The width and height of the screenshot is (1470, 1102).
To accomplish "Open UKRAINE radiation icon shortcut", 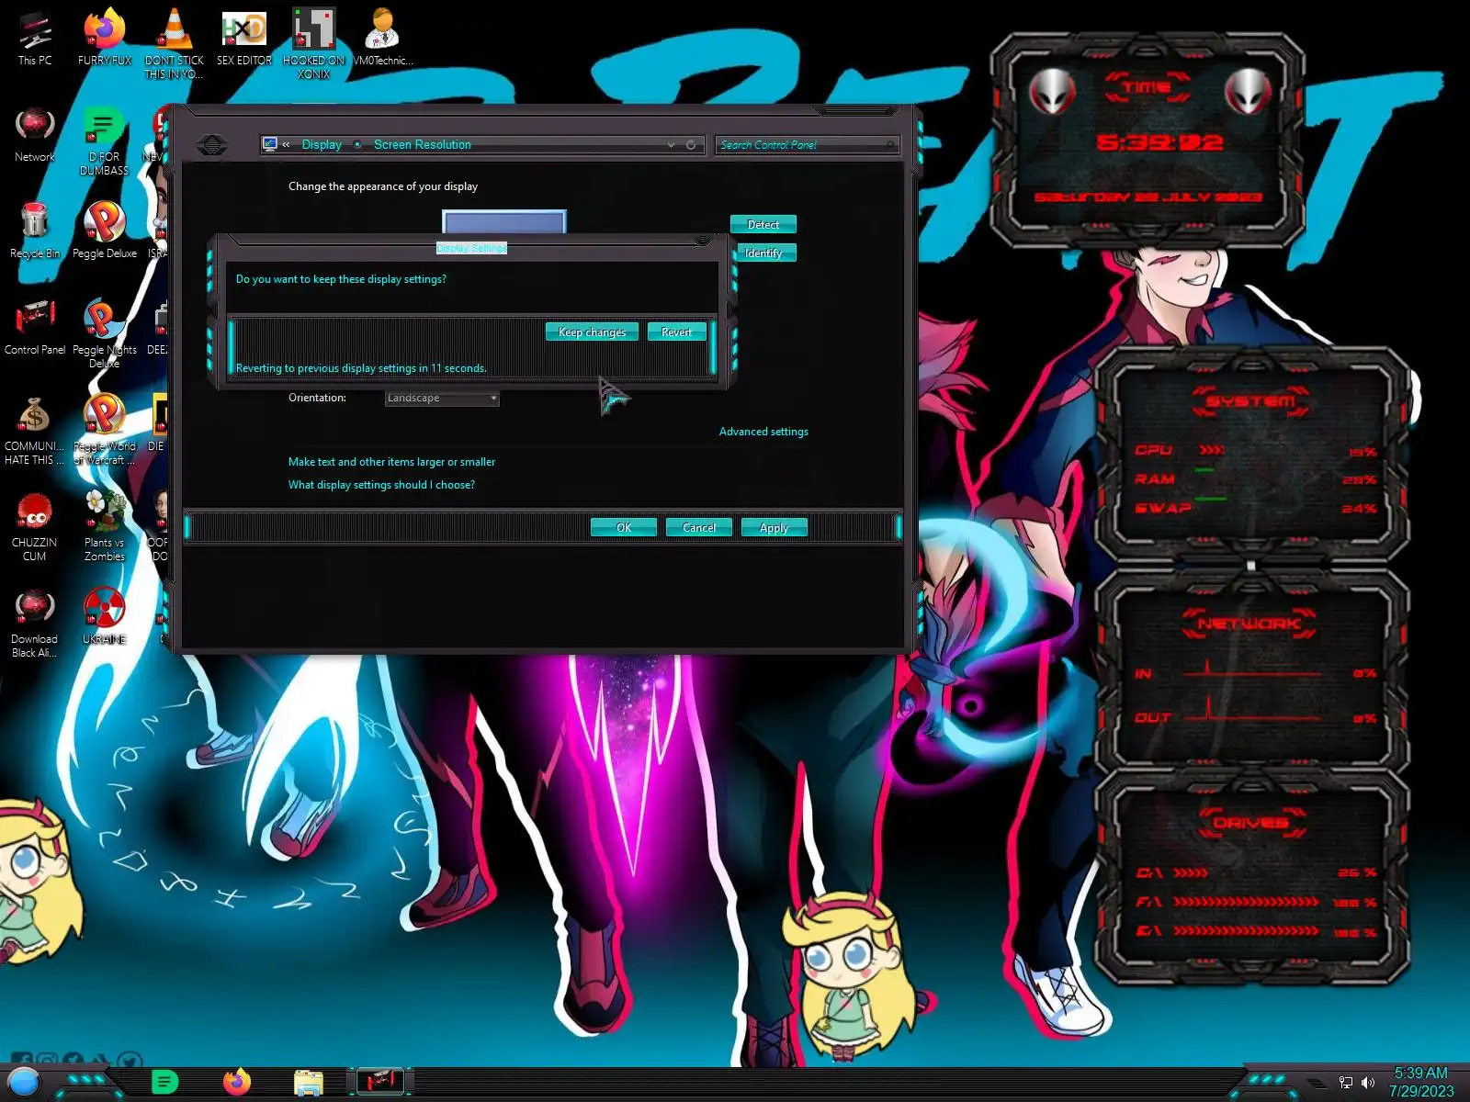I will point(105,616).
